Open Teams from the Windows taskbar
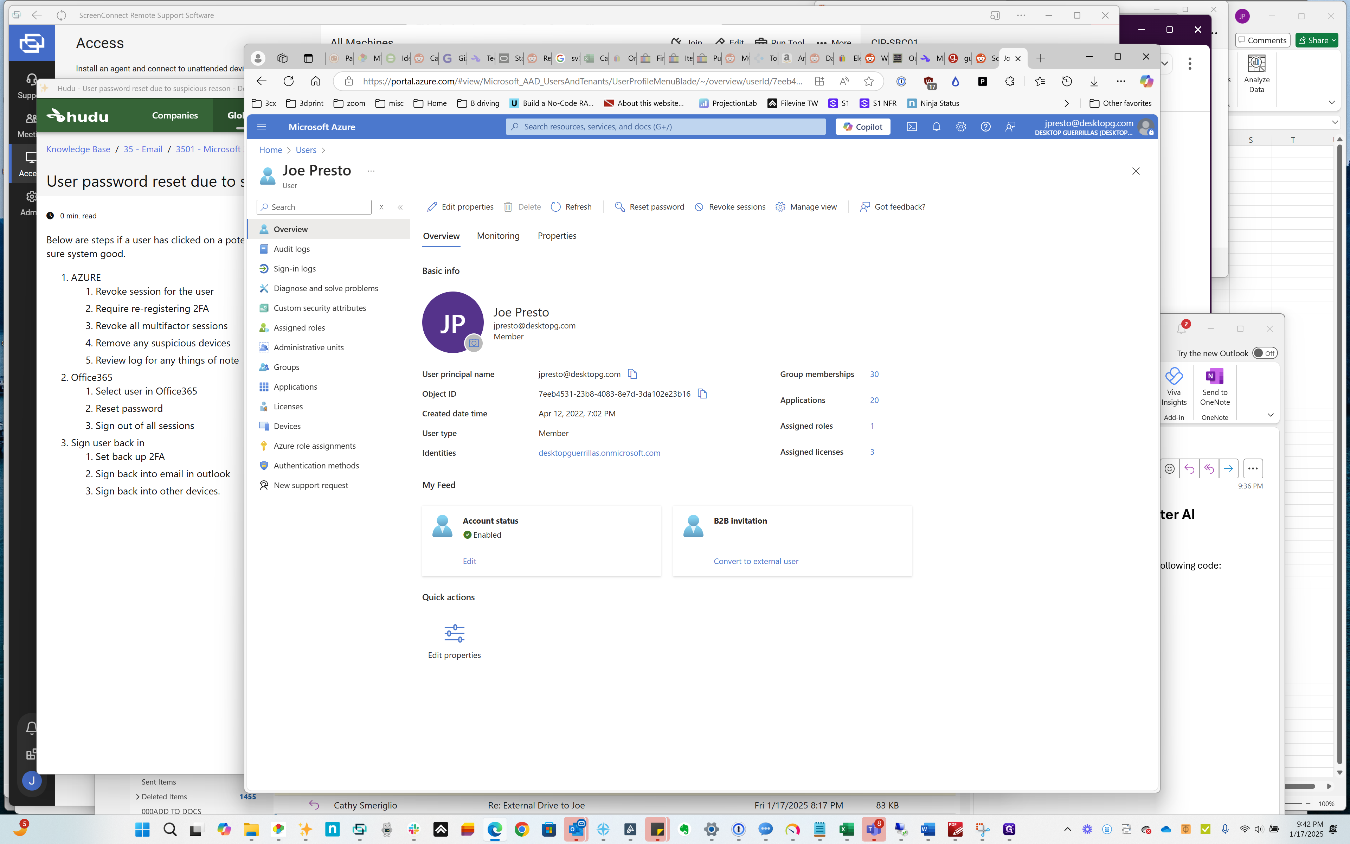1350x844 pixels. coord(874,830)
